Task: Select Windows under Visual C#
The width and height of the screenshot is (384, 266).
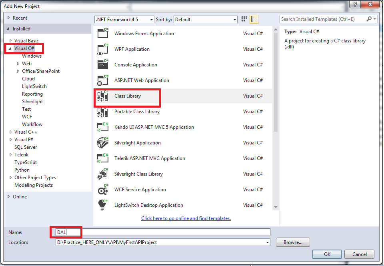Action: coord(32,56)
